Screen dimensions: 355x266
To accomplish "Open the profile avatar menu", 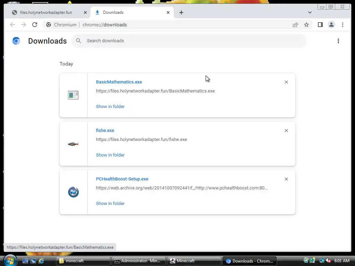I will pos(331,25).
